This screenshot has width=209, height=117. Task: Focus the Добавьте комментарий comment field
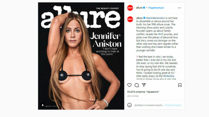[x=149, y=105]
